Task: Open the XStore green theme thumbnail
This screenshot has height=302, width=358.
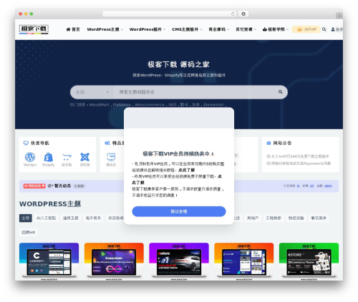Action: coord(309,261)
